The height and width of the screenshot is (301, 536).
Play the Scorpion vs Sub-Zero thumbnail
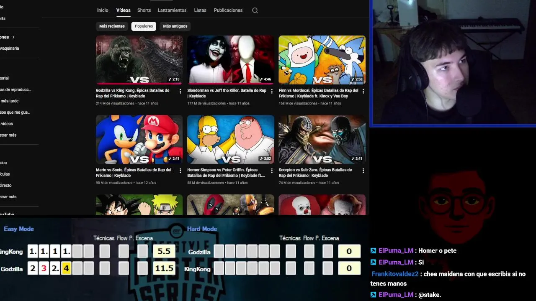(x=322, y=139)
